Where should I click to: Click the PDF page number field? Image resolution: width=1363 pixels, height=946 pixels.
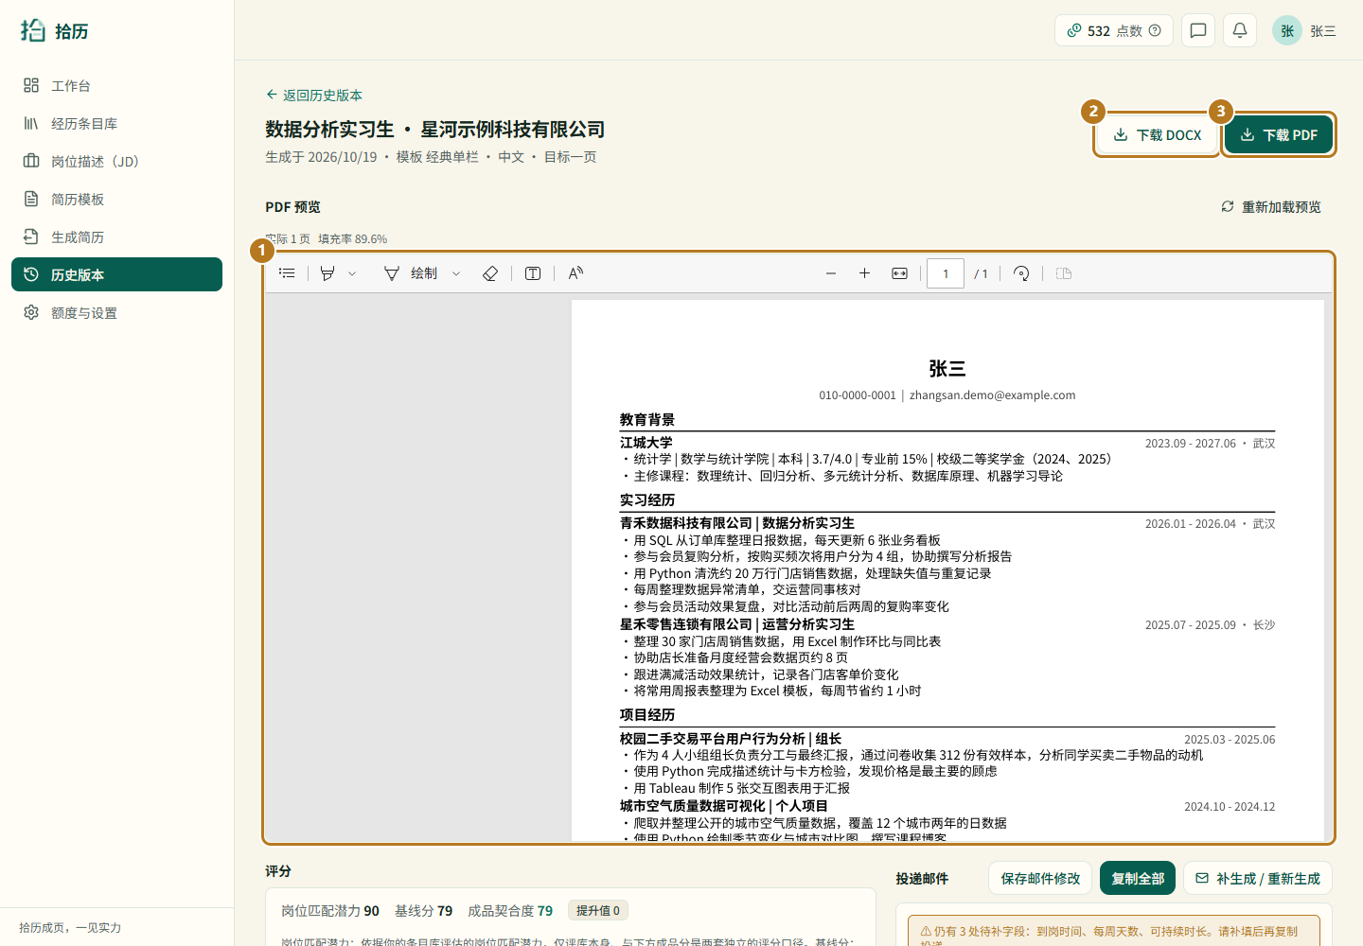(x=946, y=273)
